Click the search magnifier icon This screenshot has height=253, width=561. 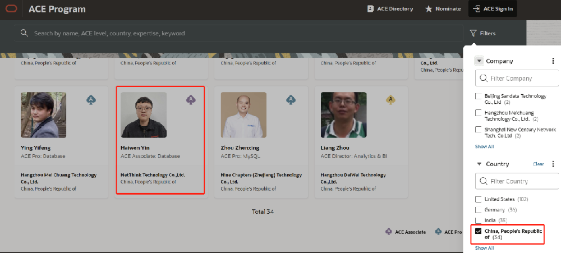coord(24,33)
